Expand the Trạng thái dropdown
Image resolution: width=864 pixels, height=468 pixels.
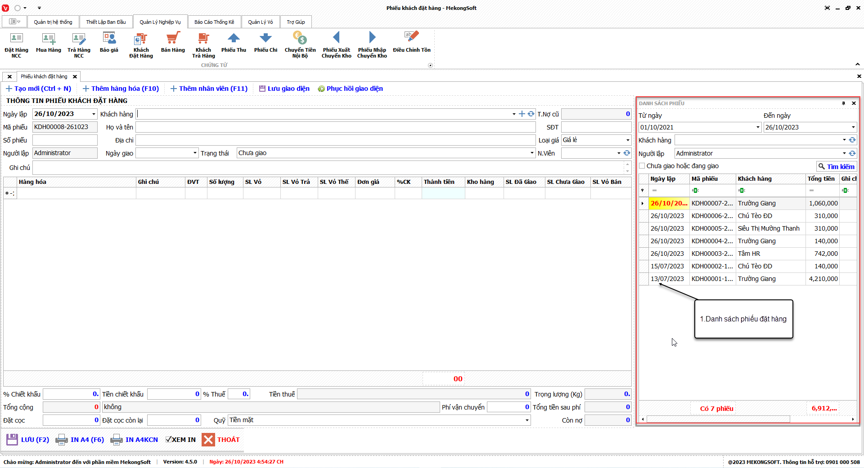[x=532, y=153]
